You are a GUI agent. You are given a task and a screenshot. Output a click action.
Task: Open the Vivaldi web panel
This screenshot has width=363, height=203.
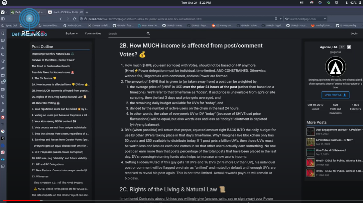(3, 117)
